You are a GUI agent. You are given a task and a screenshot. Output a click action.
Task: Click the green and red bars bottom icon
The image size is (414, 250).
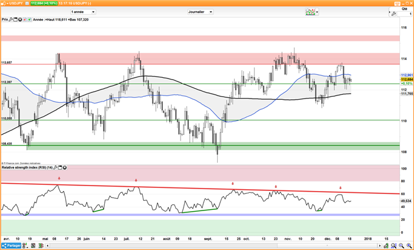41,246
